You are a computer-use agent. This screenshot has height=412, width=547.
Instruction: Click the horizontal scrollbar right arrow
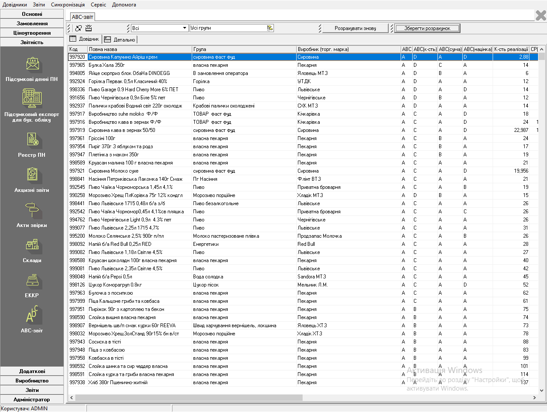tap(534, 398)
